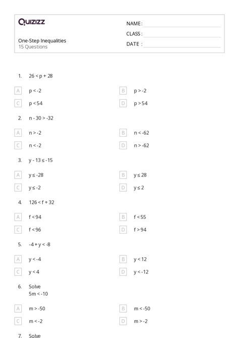
Task: Mark box B beside 'm < -50'
Action: [x=123, y=309]
